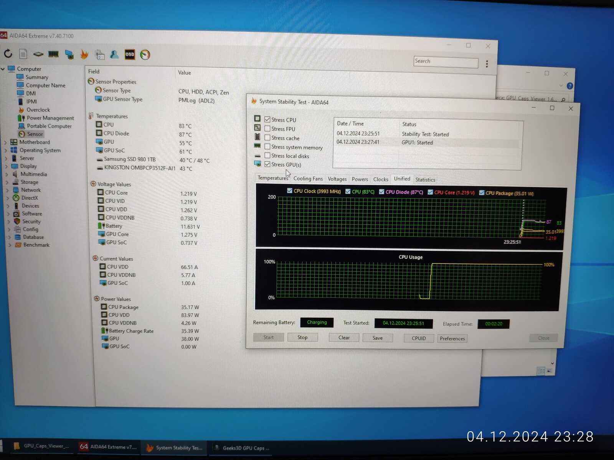Select the Summary tree item

(37, 77)
